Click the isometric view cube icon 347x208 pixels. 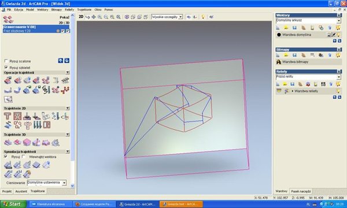tap(127, 17)
